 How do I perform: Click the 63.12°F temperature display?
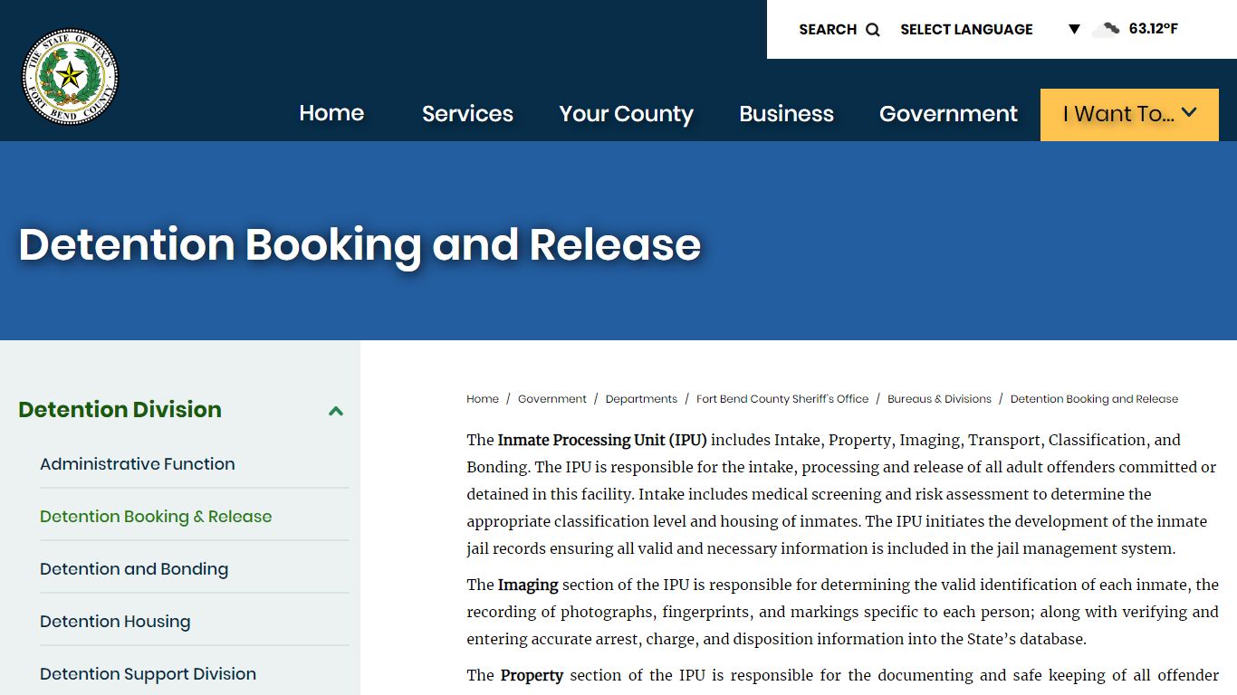pyautogui.click(x=1153, y=29)
